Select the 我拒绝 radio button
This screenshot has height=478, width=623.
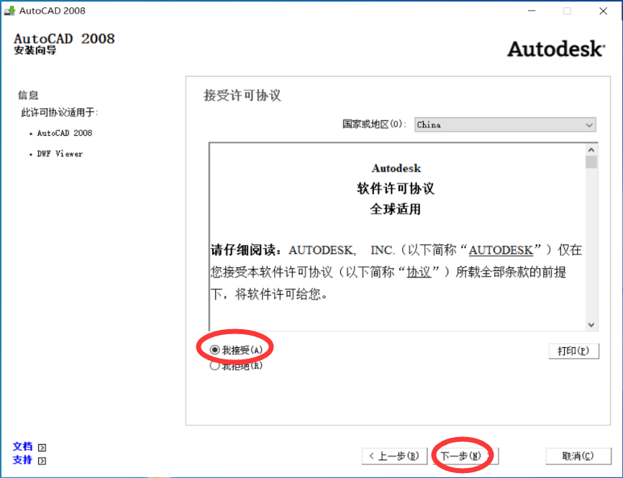click(214, 365)
